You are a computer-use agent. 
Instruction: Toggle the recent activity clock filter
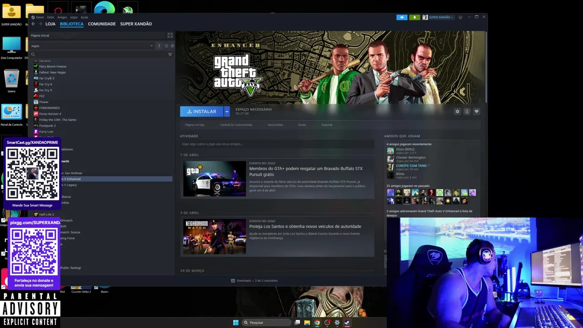tap(166, 46)
